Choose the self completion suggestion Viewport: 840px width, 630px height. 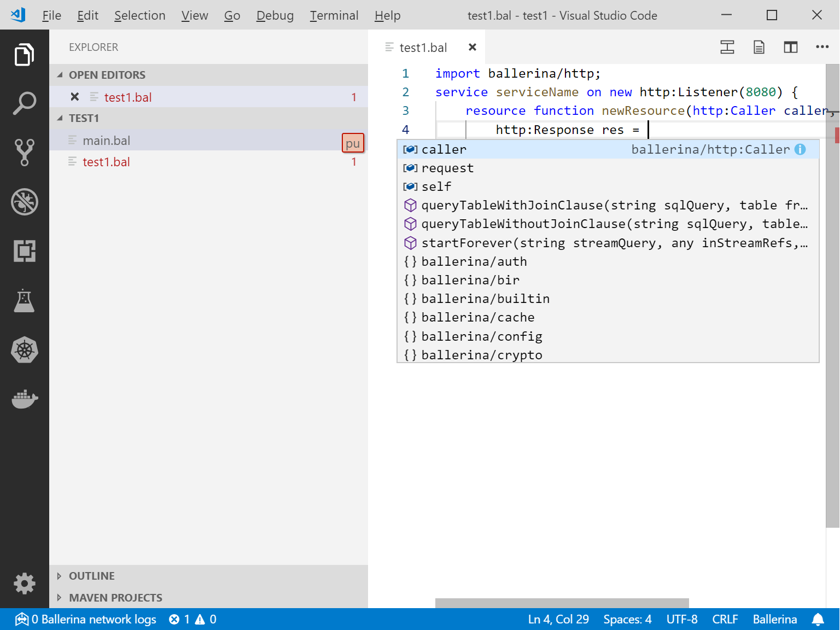[x=608, y=186]
